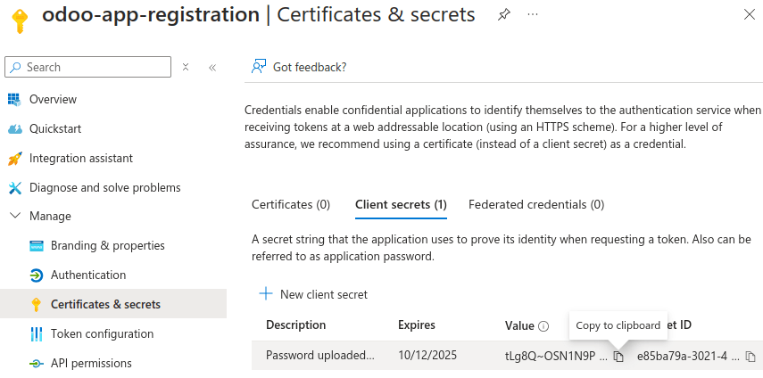
Task: Type in the sidebar Search field
Action: point(94,67)
